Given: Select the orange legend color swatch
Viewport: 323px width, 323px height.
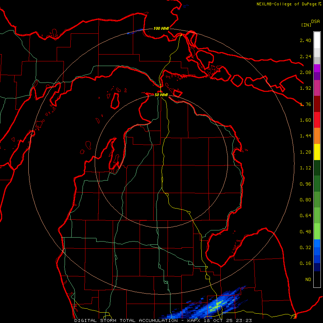Looking at the screenshot, I should (317, 136).
